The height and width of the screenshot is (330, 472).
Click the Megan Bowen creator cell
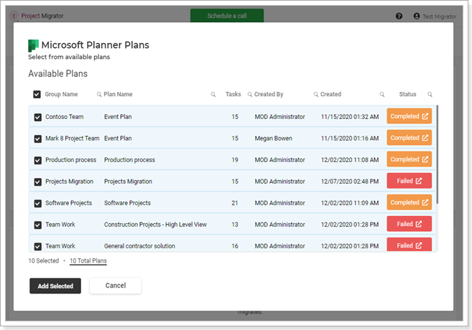pos(273,138)
